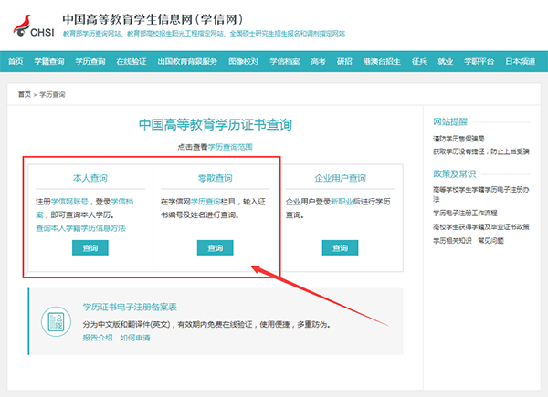Screen dimensions: 548x397
Task: Click 查询 button under 本人查询
Action: click(90, 248)
